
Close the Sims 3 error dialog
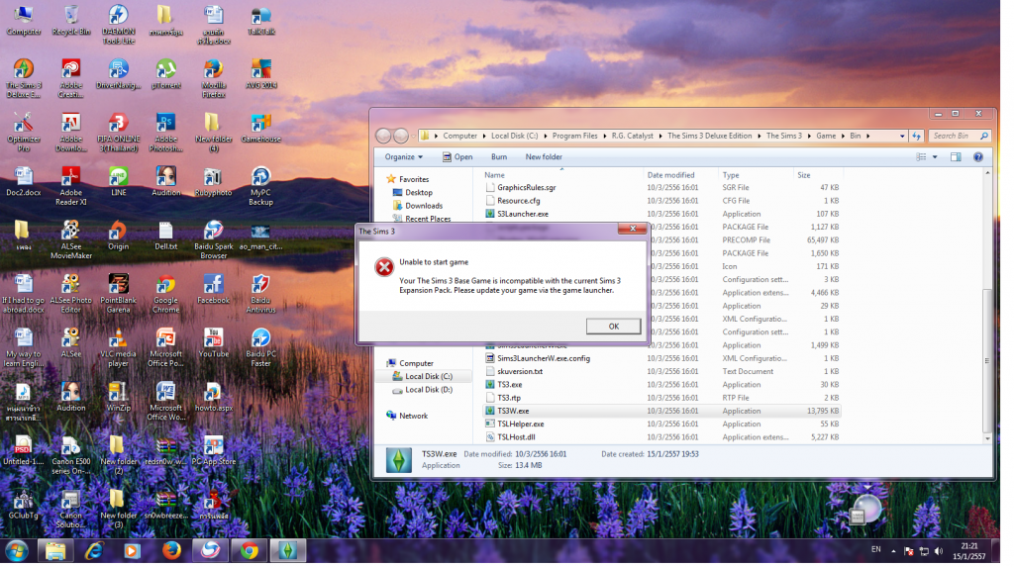[x=632, y=229]
